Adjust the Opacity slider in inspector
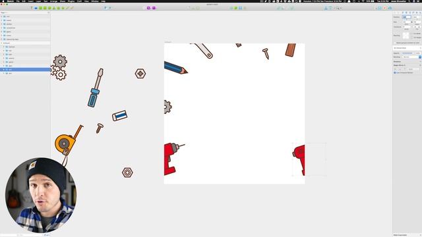 (407, 53)
